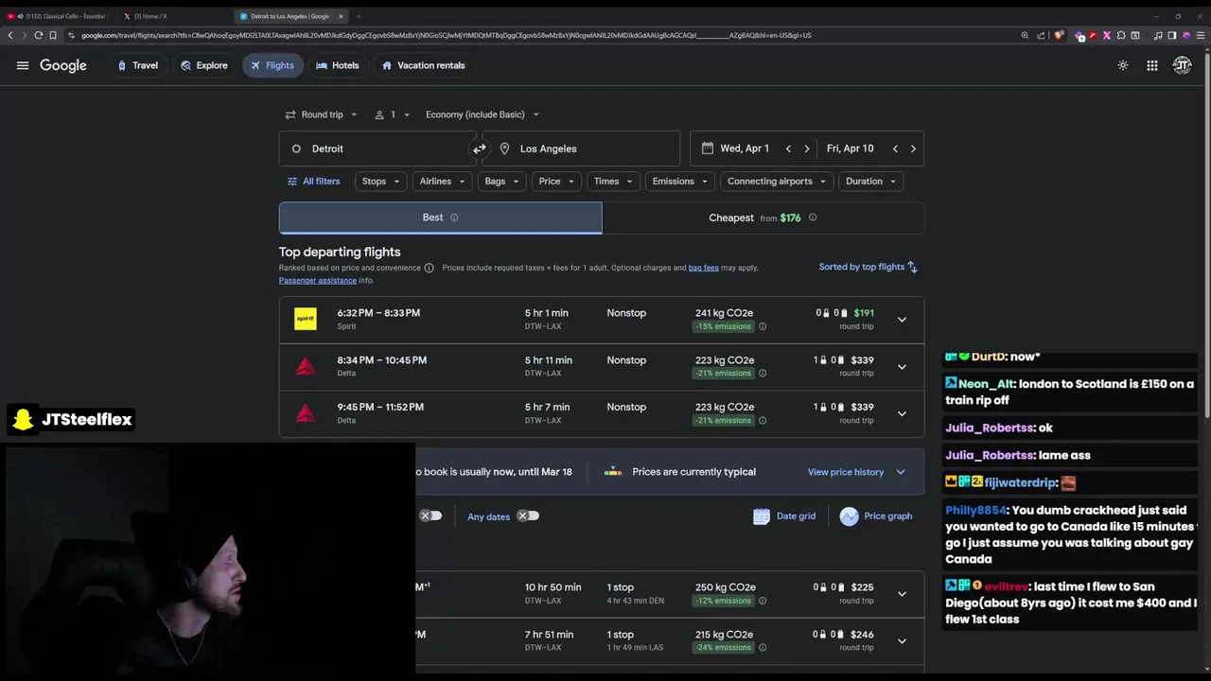This screenshot has width=1211, height=681.
Task: Show emissions info for Spirit flight
Action: (x=763, y=326)
